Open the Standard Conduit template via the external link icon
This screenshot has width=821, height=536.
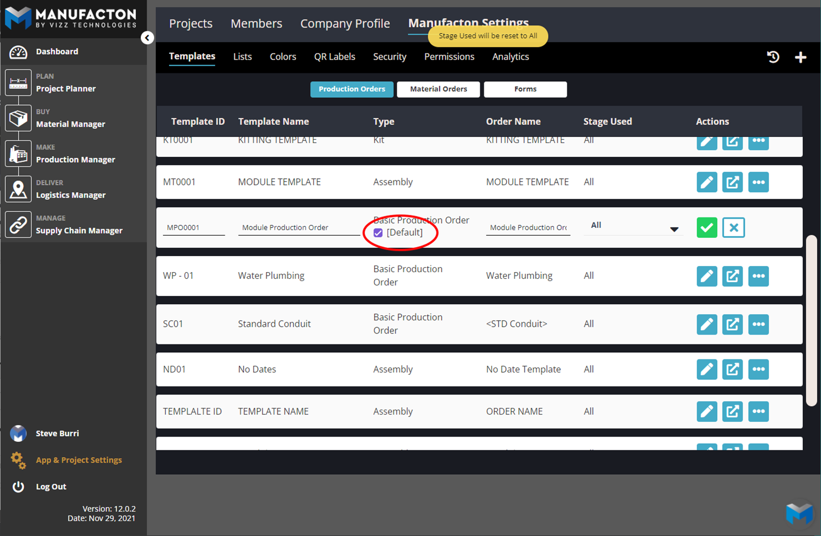click(732, 324)
